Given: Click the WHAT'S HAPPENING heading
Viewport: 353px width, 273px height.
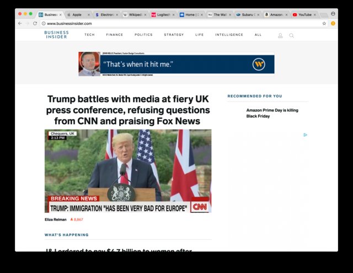Looking at the screenshot, I should pos(67,235).
